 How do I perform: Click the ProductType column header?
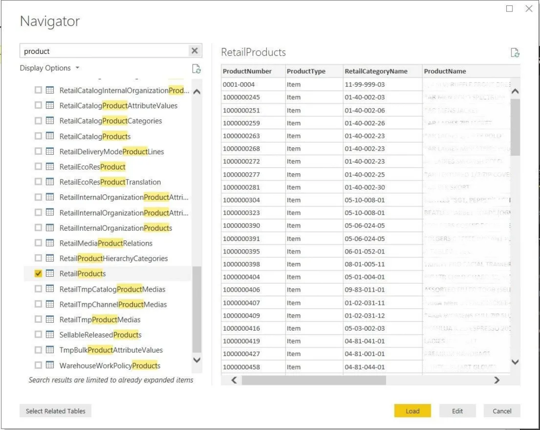314,71
